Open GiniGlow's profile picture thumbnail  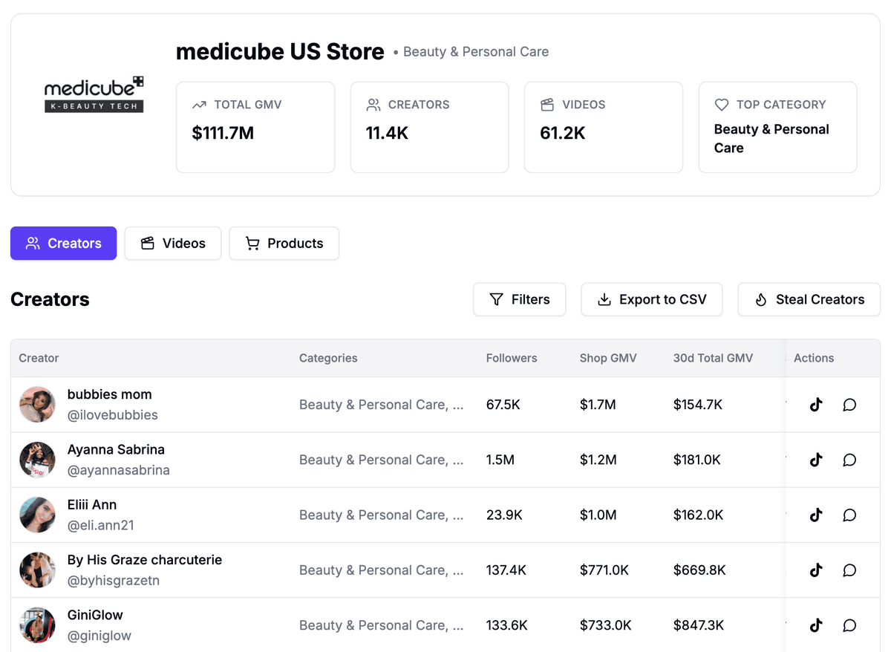(37, 625)
